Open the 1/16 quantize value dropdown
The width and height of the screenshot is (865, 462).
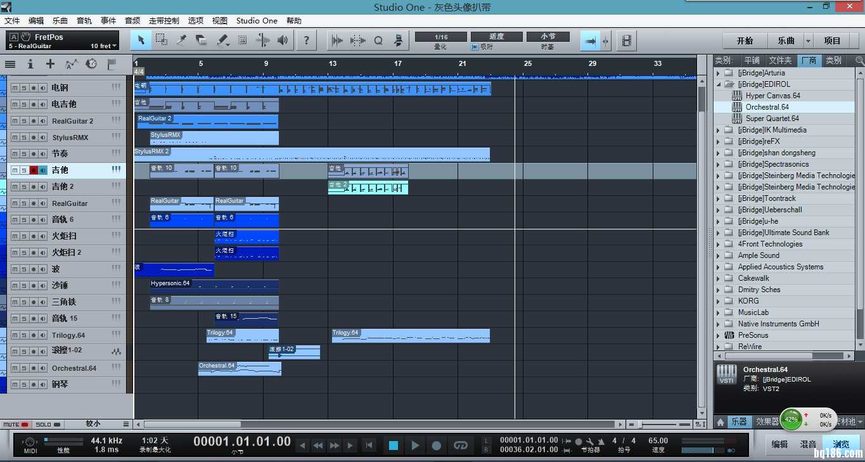pos(441,37)
